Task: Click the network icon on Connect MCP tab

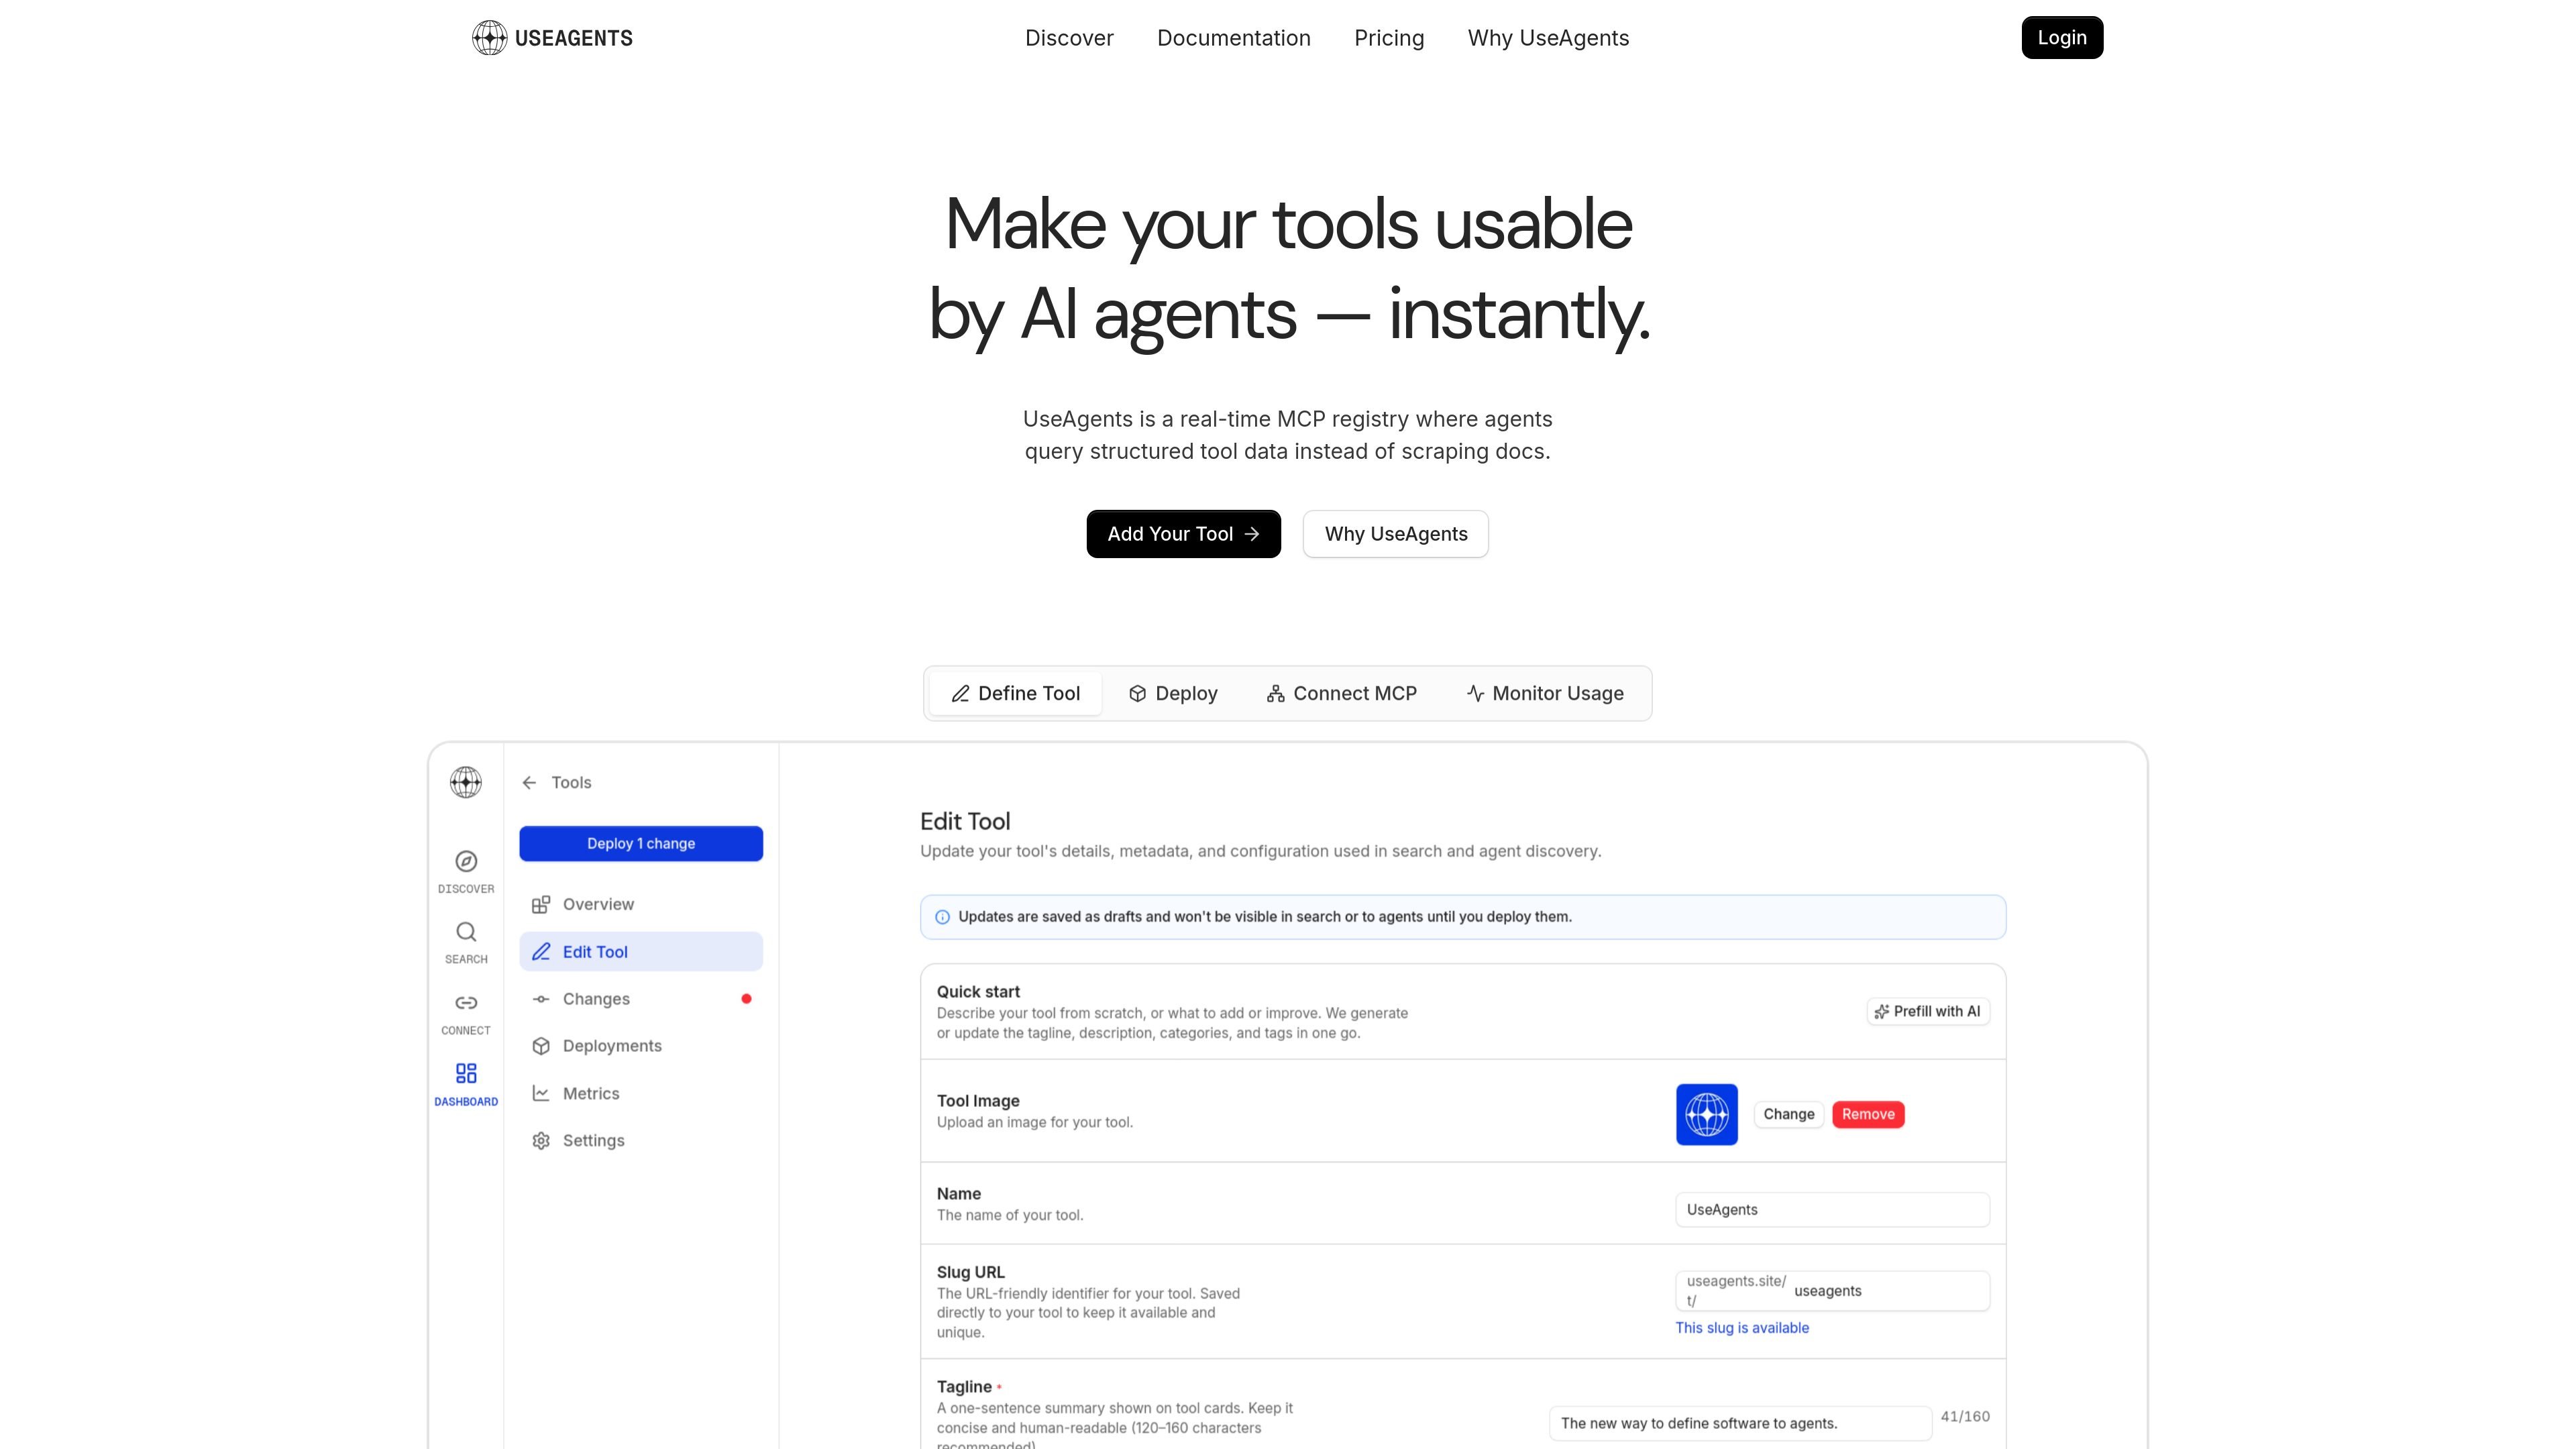Action: 1275,694
